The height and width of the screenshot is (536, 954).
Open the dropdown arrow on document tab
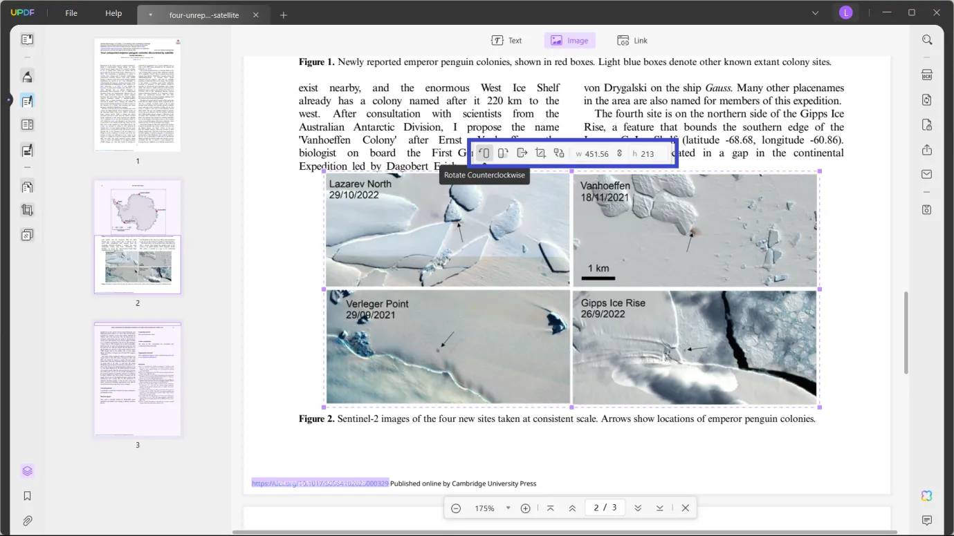tap(151, 15)
